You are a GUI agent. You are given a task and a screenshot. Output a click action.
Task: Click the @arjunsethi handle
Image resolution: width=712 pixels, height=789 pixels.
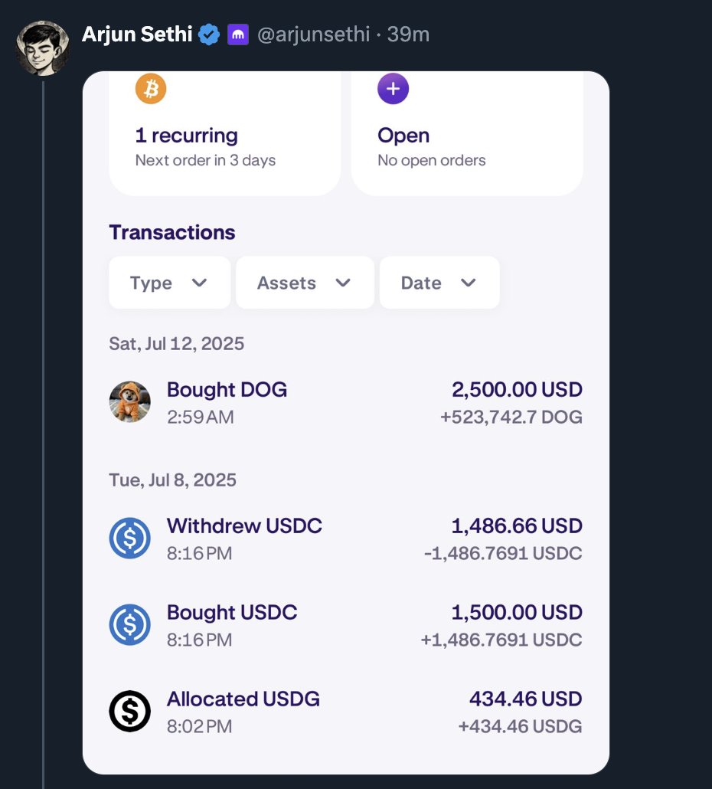click(313, 34)
